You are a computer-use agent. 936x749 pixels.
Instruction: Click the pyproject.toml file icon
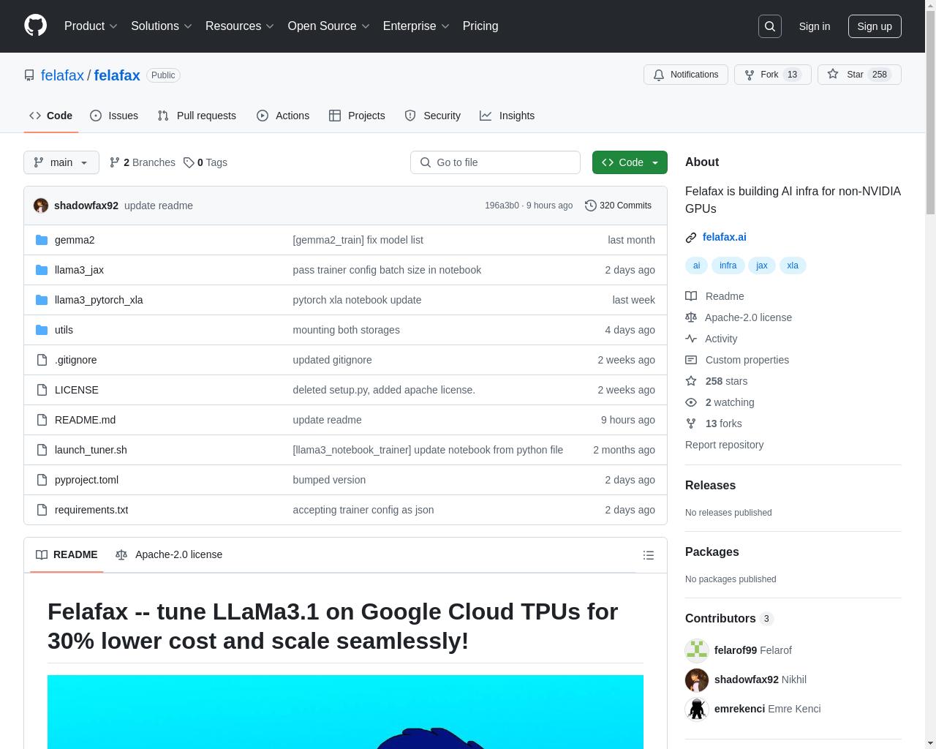point(42,480)
